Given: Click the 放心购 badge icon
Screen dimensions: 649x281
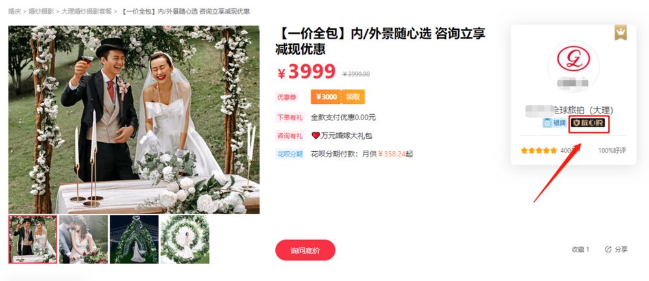Looking at the screenshot, I should coord(588,123).
